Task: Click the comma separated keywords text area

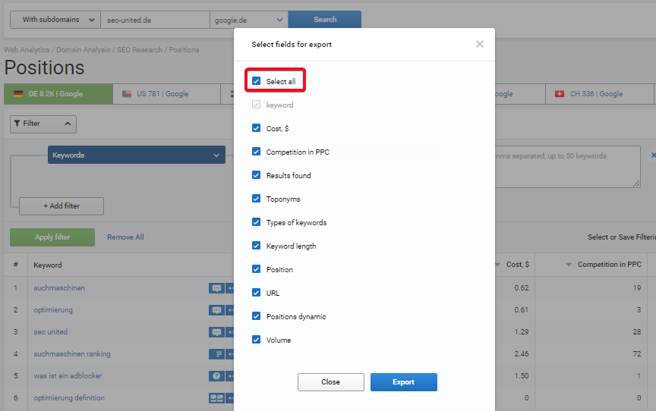Action: pyautogui.click(x=567, y=167)
